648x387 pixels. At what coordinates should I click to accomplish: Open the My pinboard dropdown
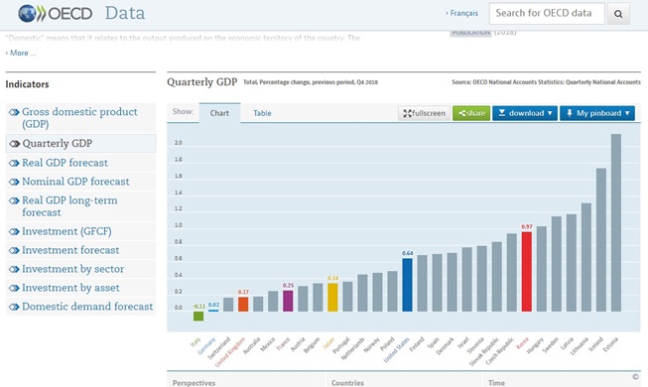pos(597,113)
